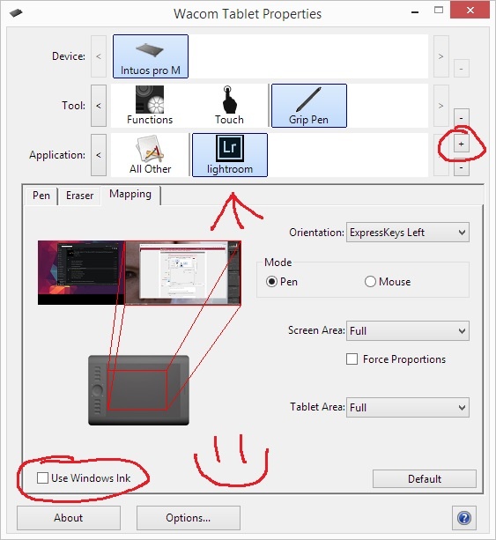The image size is (496, 540).
Task: Switch to the Pen tab
Action: [x=41, y=196]
